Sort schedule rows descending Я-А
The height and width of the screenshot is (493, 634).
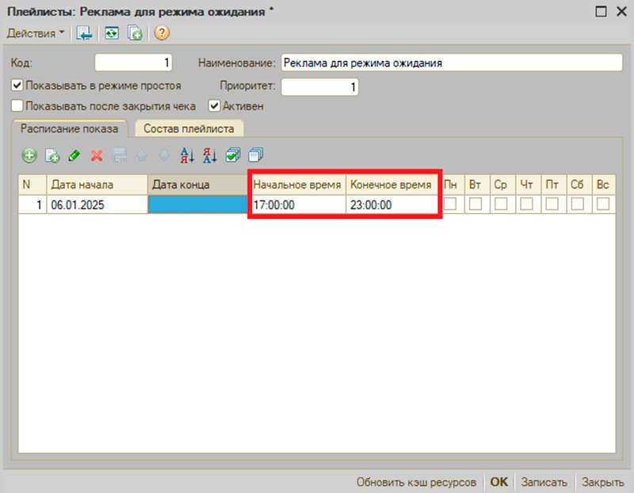tap(210, 155)
